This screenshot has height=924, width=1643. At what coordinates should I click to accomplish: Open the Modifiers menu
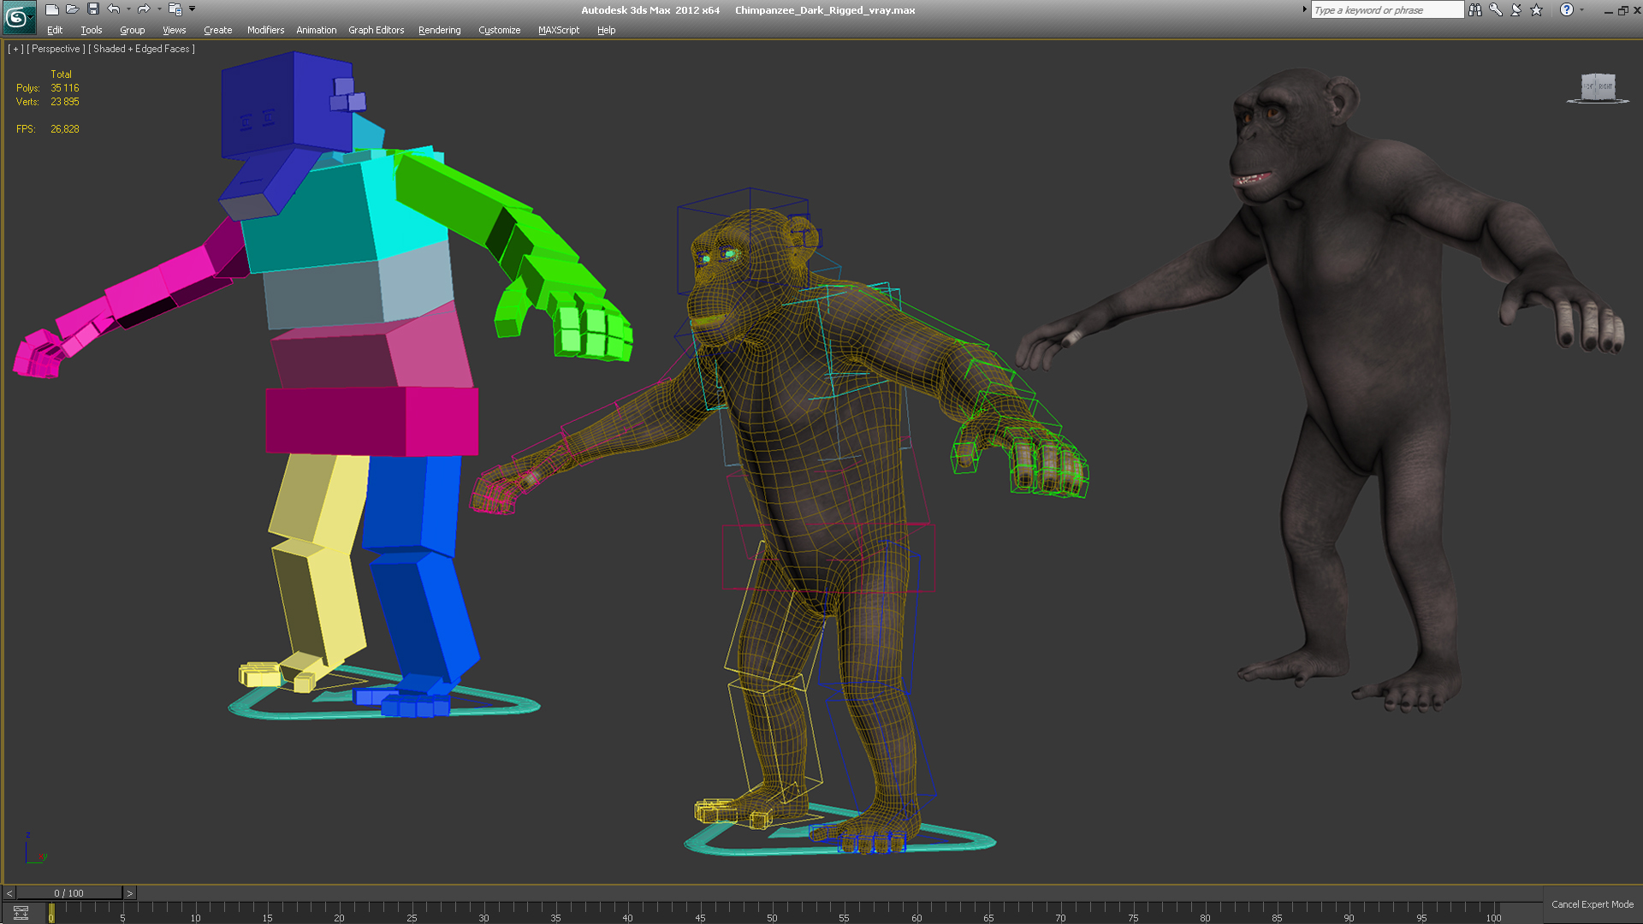(265, 30)
